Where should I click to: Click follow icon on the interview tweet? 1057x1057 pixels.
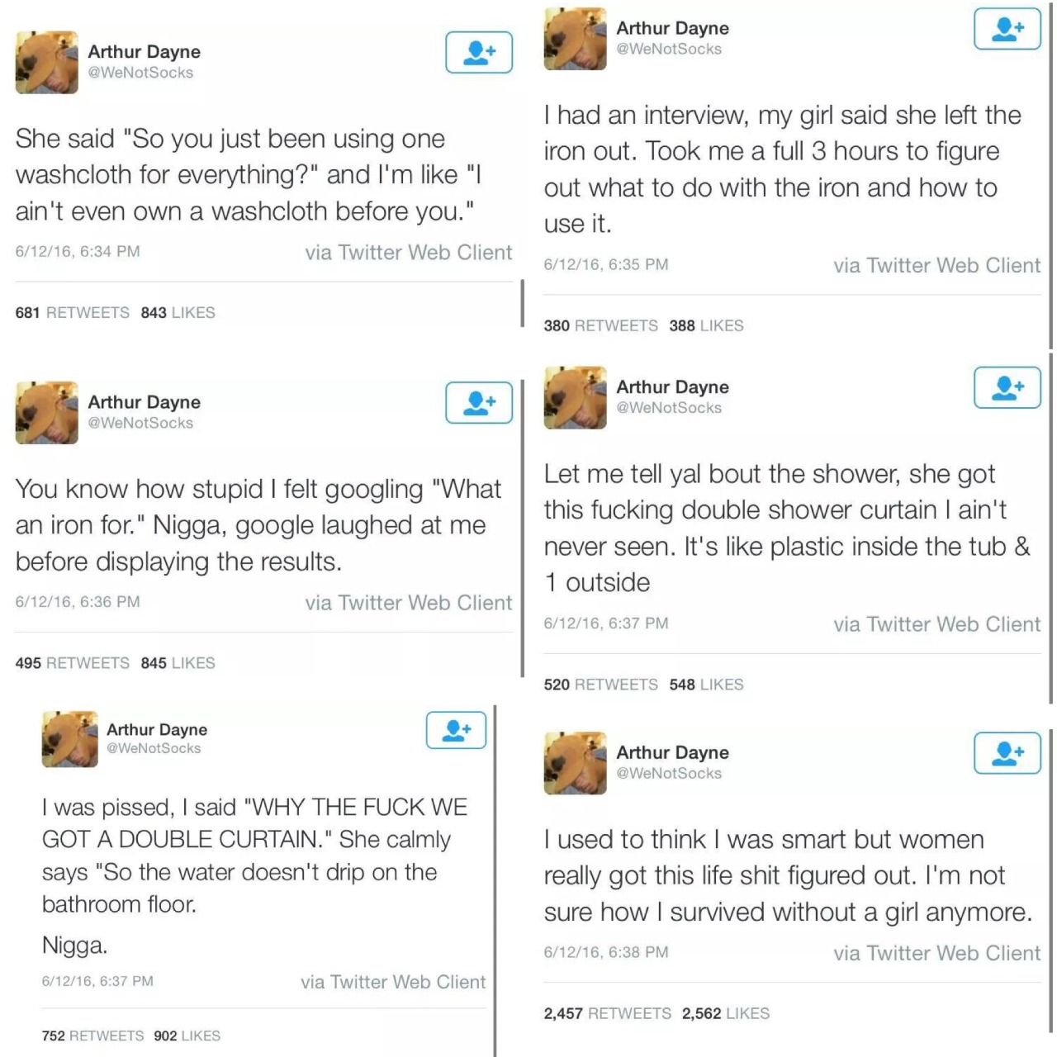[1007, 29]
